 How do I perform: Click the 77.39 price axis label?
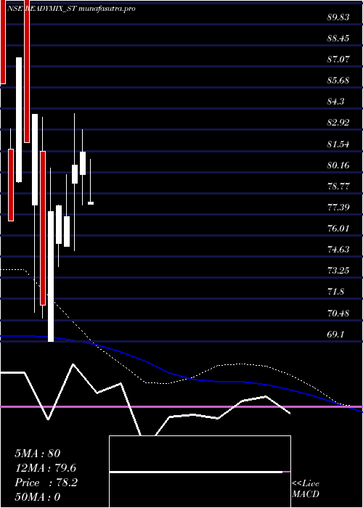click(x=338, y=208)
